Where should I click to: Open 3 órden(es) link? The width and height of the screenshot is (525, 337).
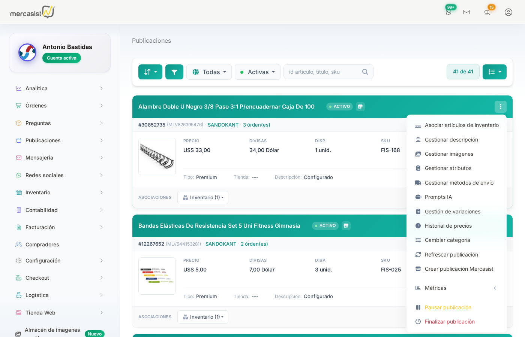pos(256,125)
